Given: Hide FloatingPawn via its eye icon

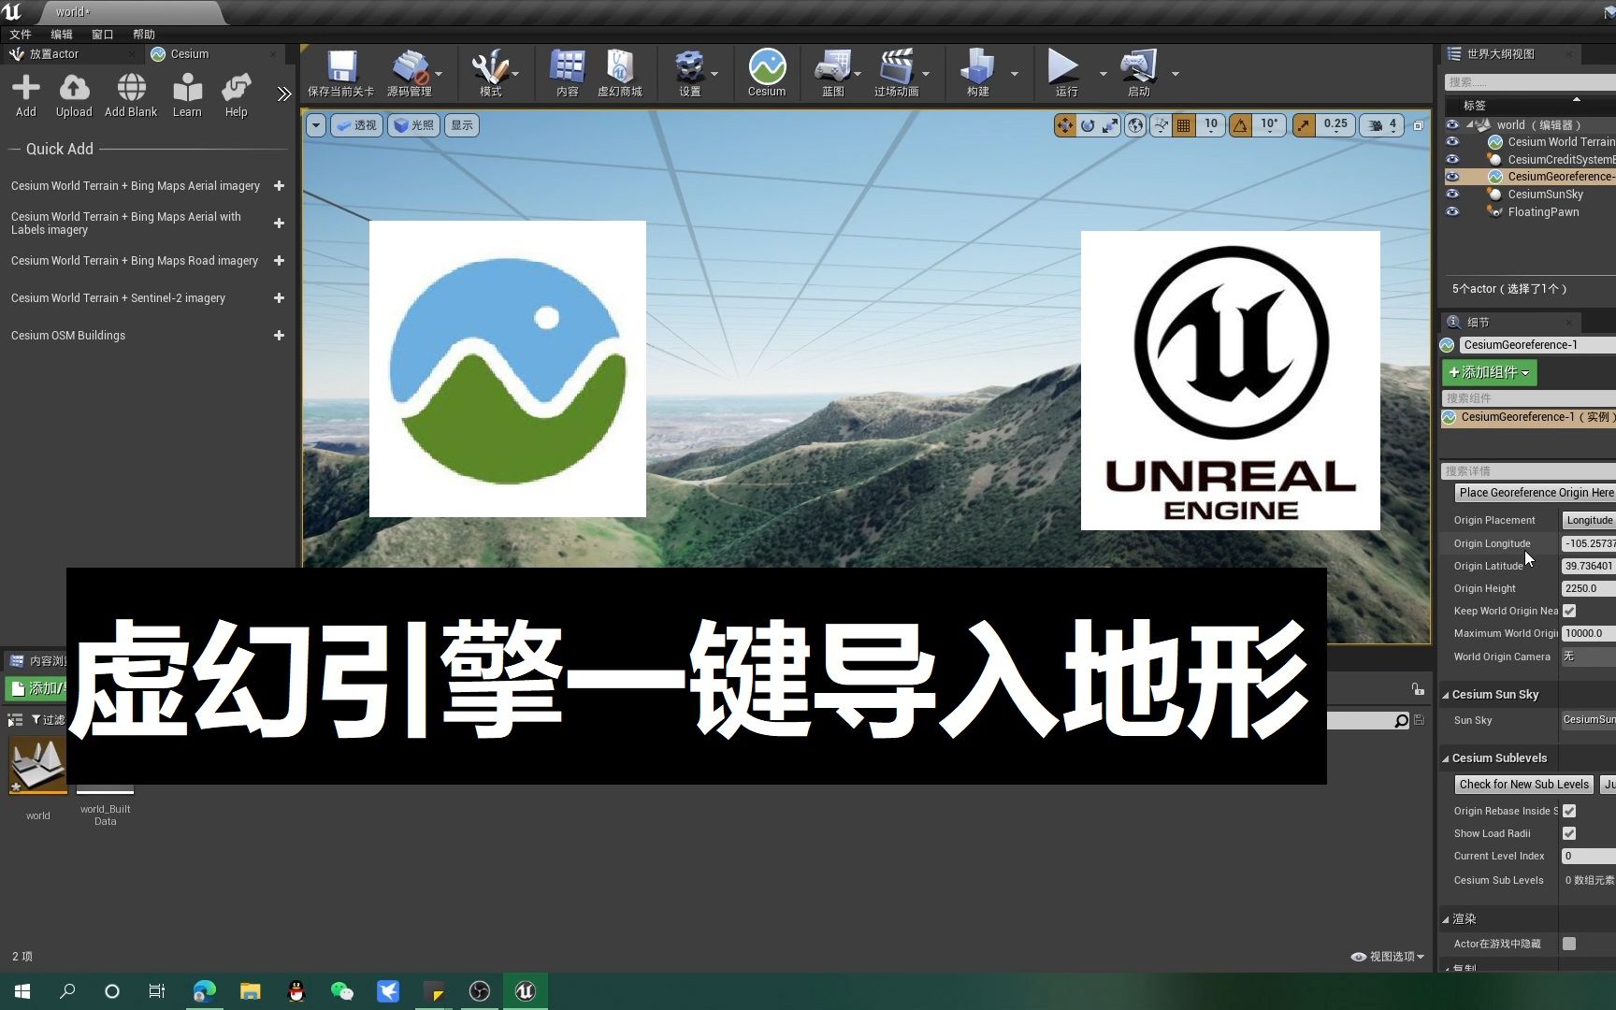Looking at the screenshot, I should point(1452,212).
